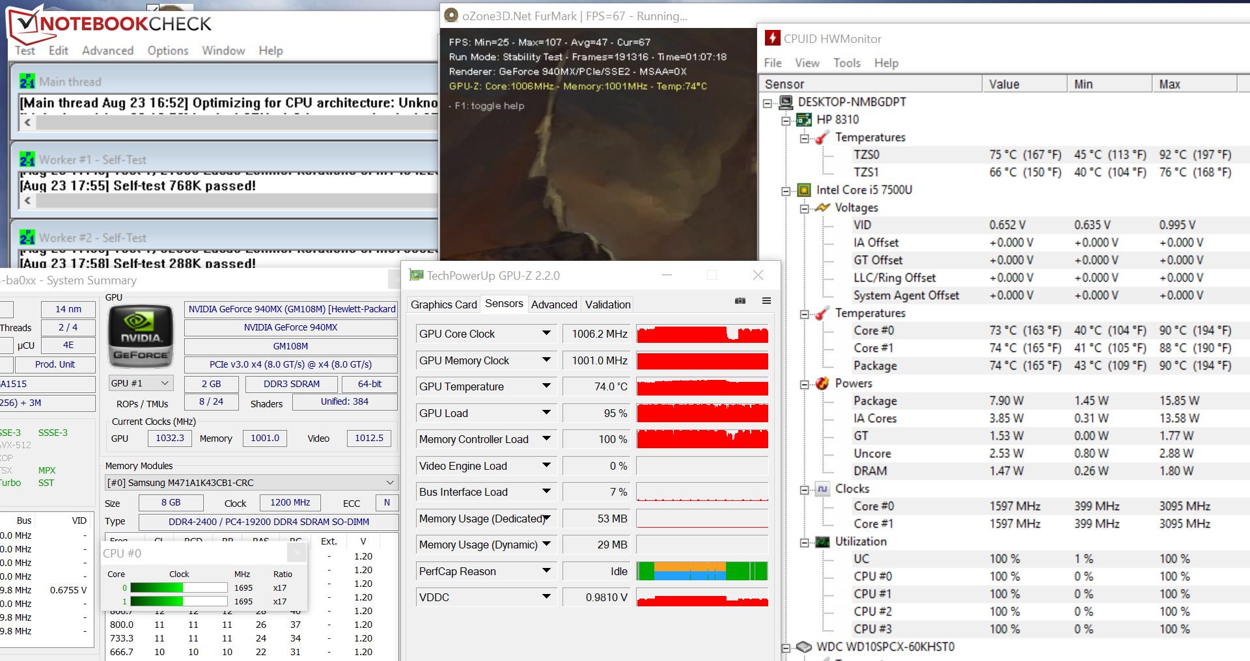
Task: Collapse the Clocks section
Action: (804, 489)
